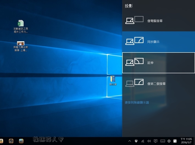
Task: Click the second-screen icon beside 僅第二個螢幕
Action: click(x=134, y=83)
